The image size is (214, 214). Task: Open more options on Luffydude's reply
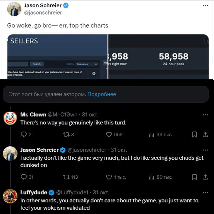[x=205, y=193]
